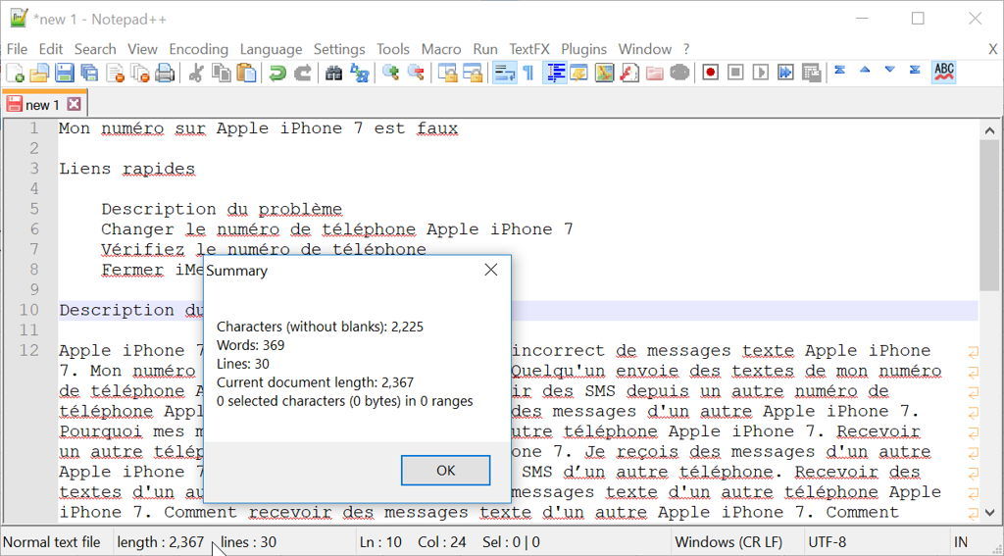Click the macro Playback icon

[x=760, y=73]
